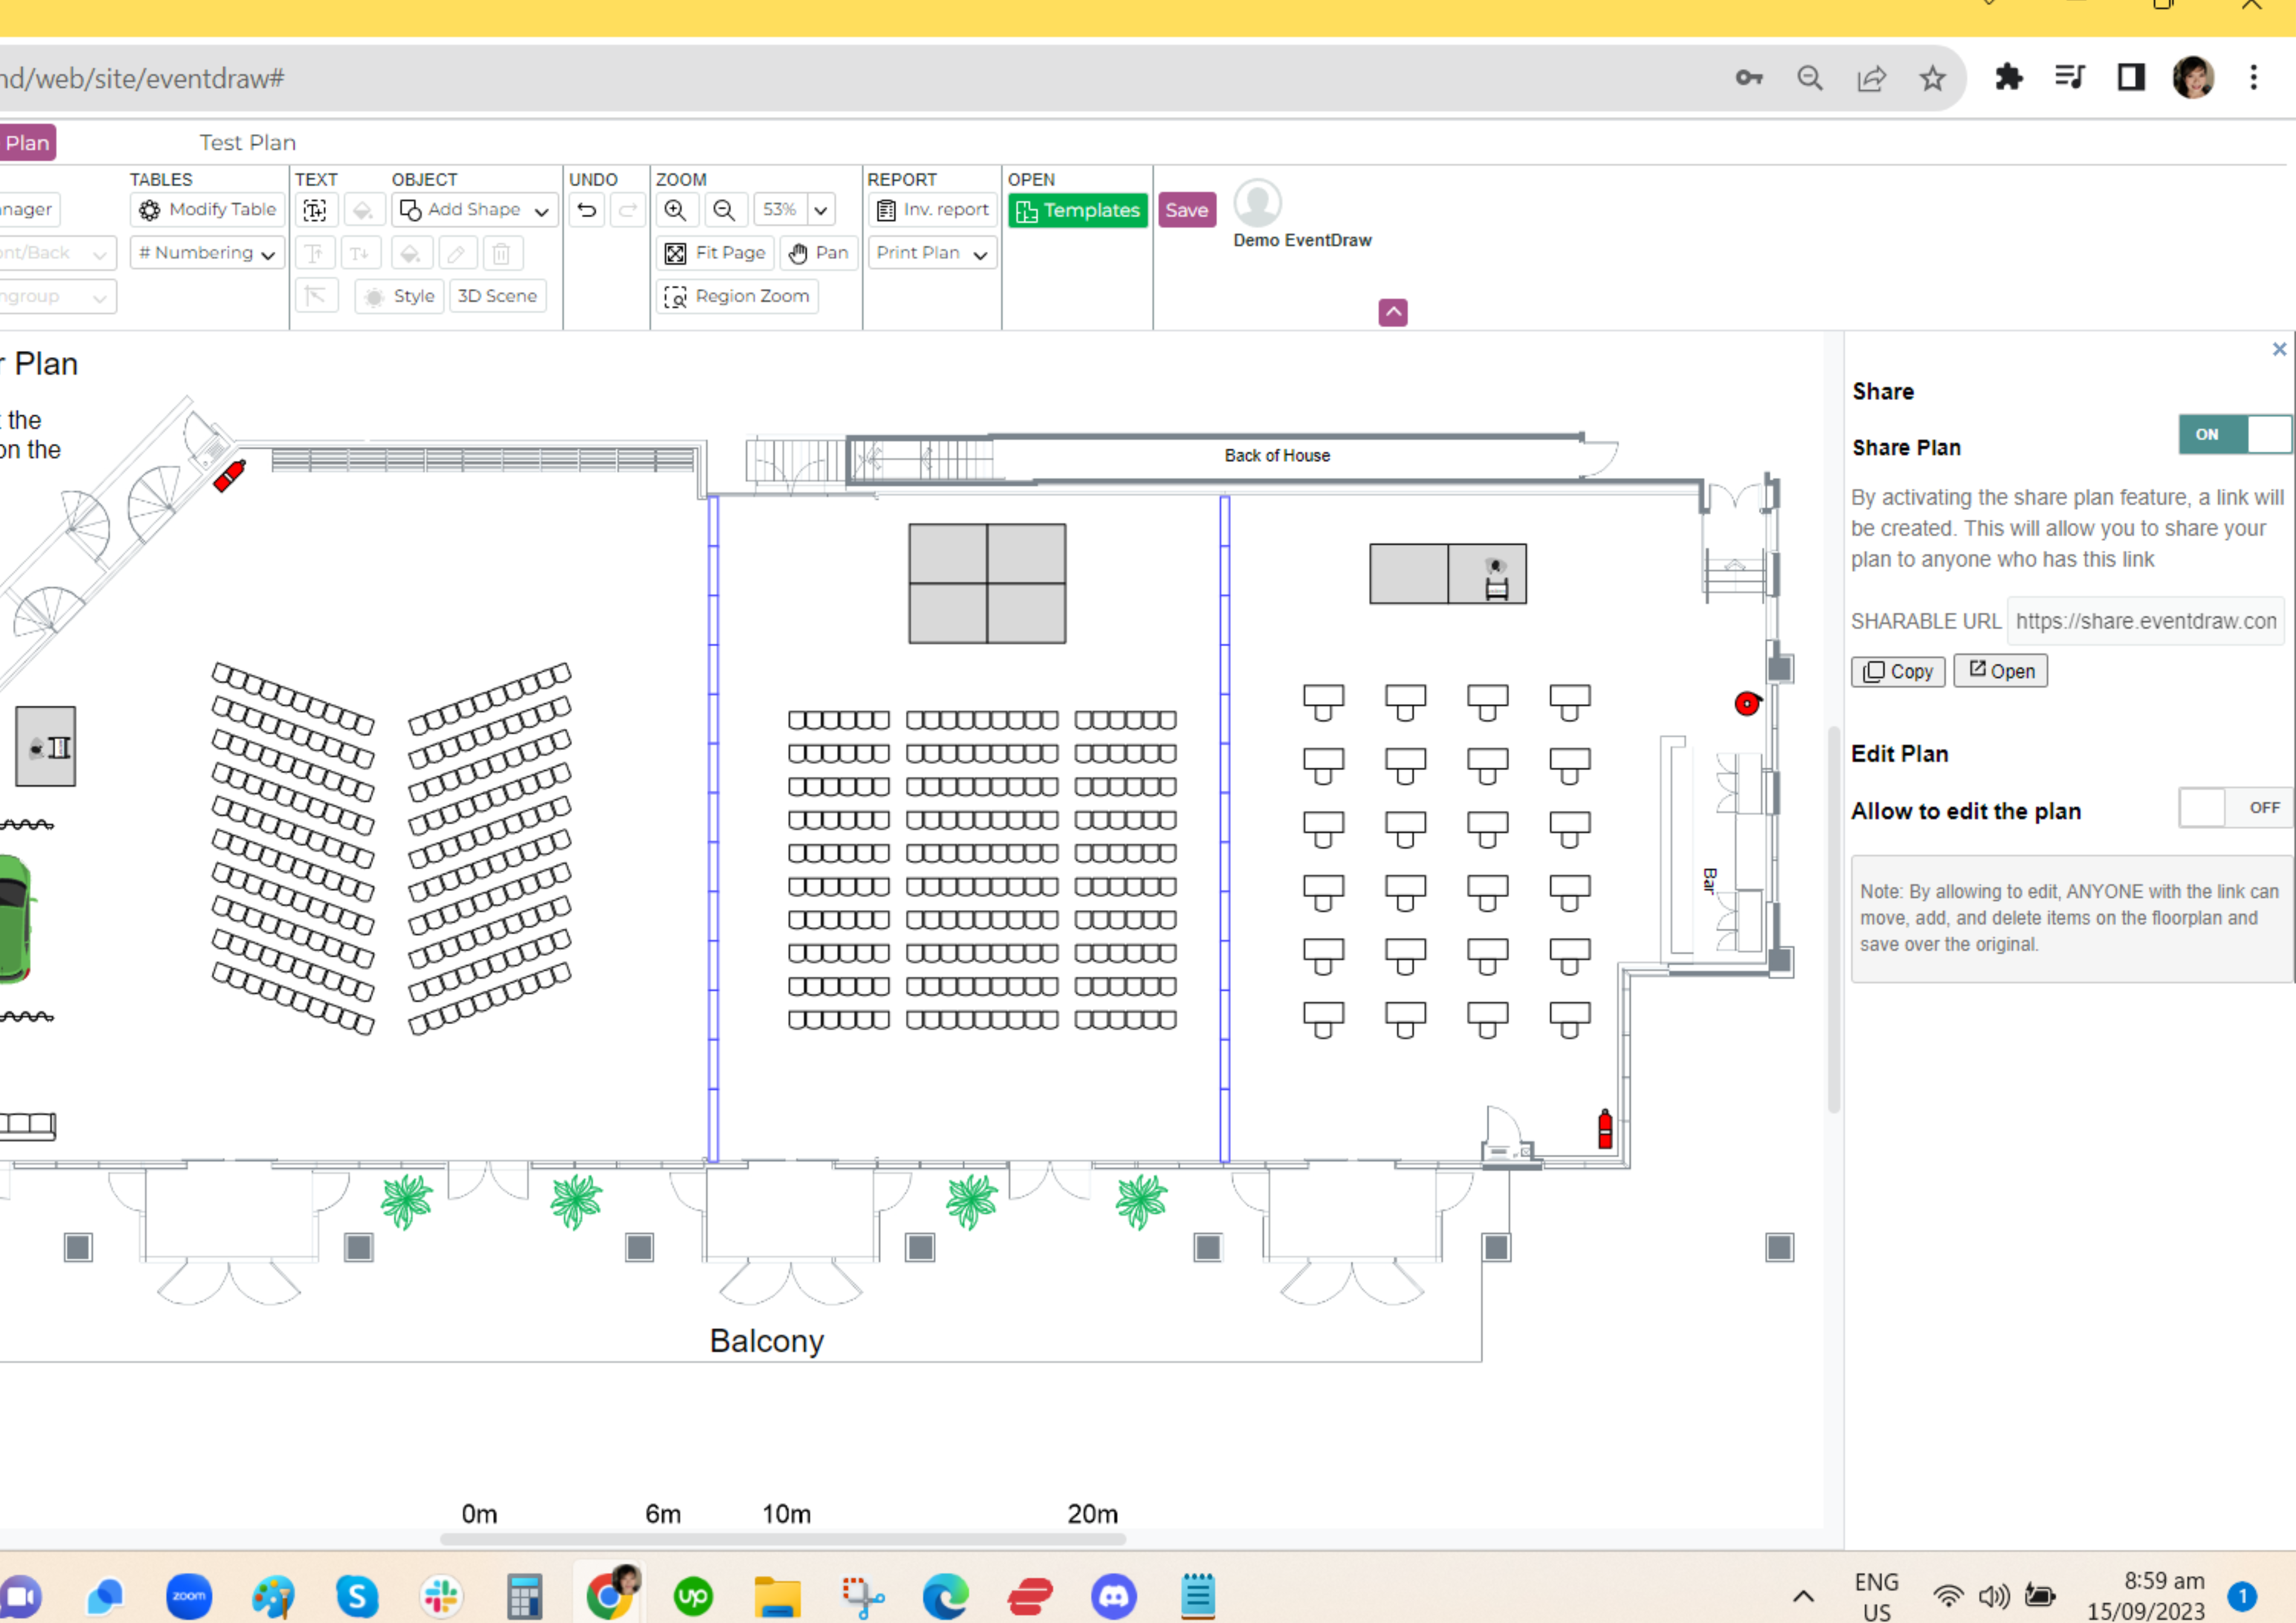Click the Undo arrow
2296x1623 pixels.
(586, 209)
